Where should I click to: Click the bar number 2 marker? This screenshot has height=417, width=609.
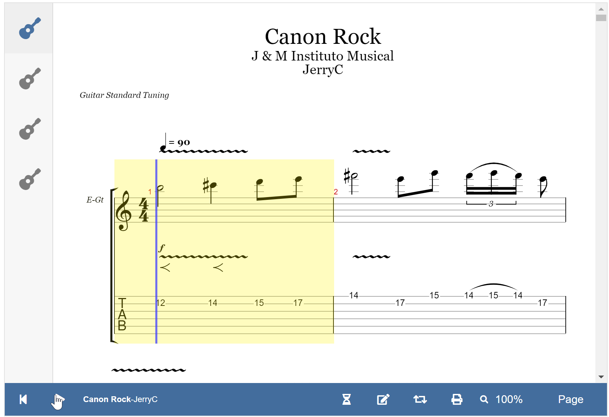(336, 192)
